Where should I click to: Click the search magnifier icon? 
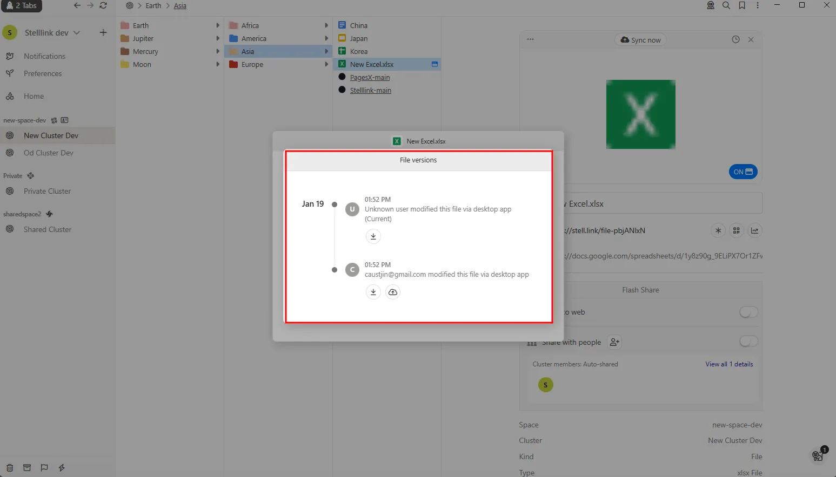tap(726, 5)
